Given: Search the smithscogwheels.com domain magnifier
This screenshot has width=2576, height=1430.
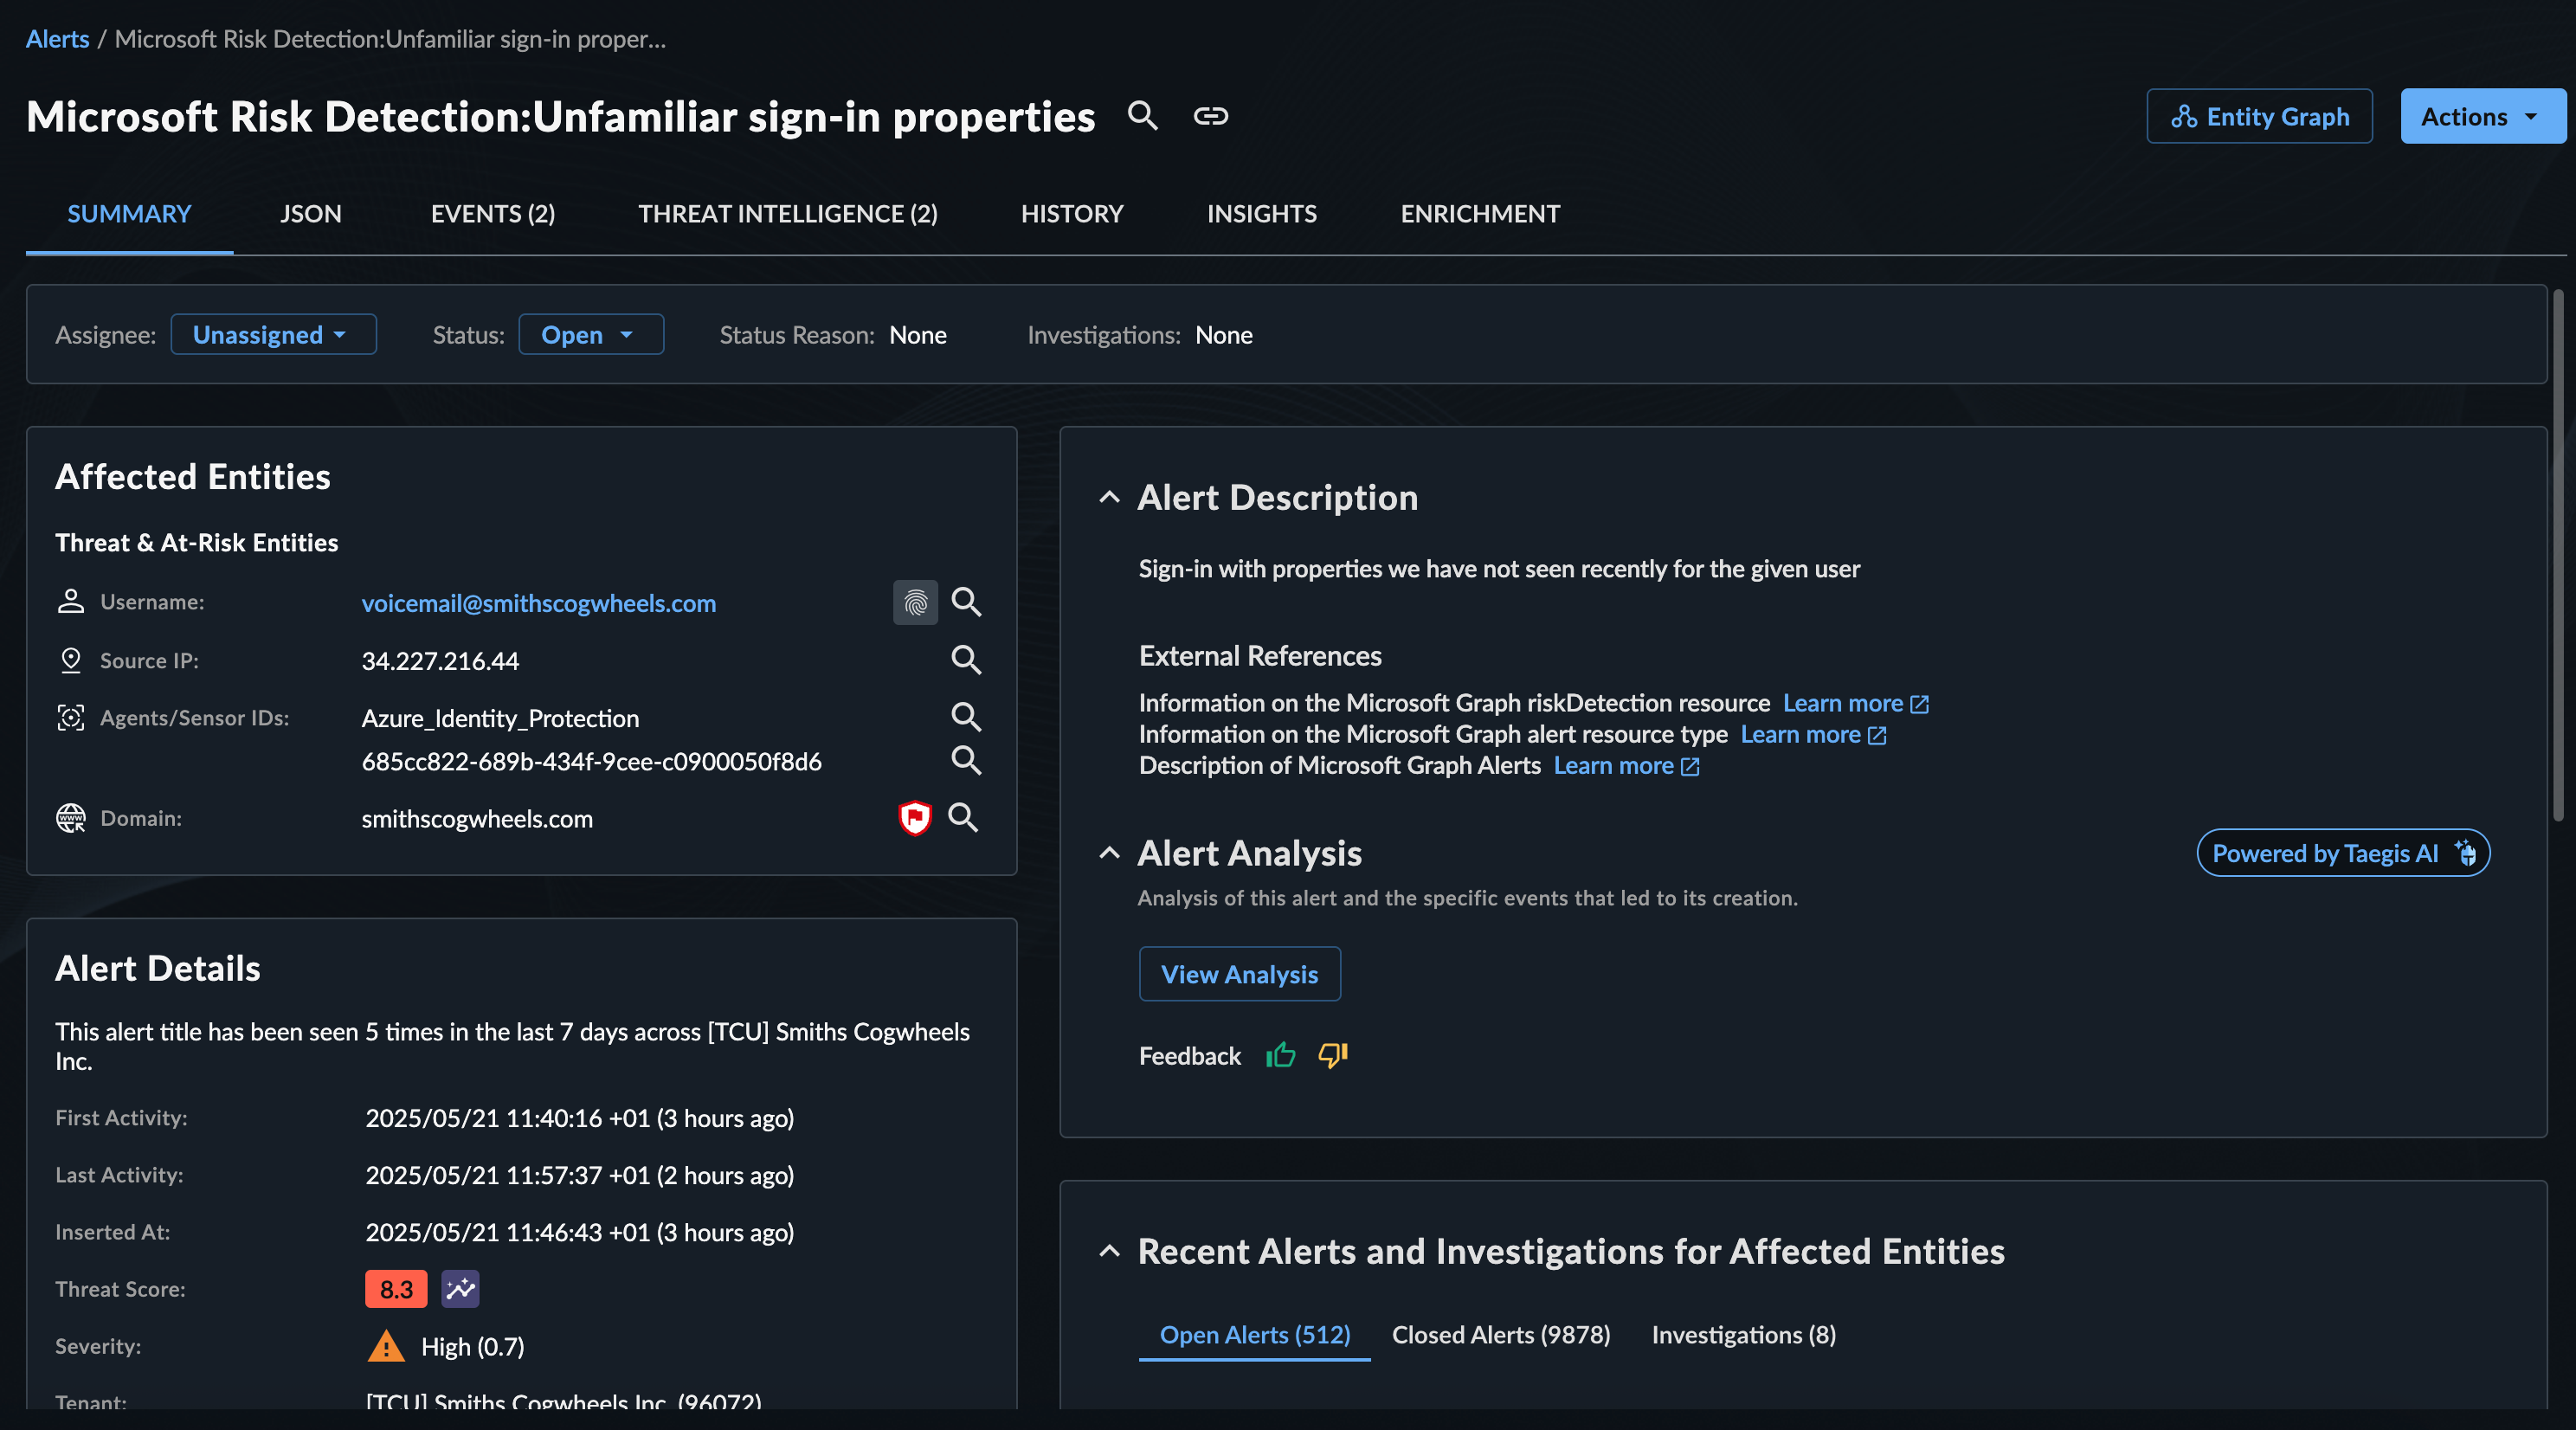Looking at the screenshot, I should [963, 817].
